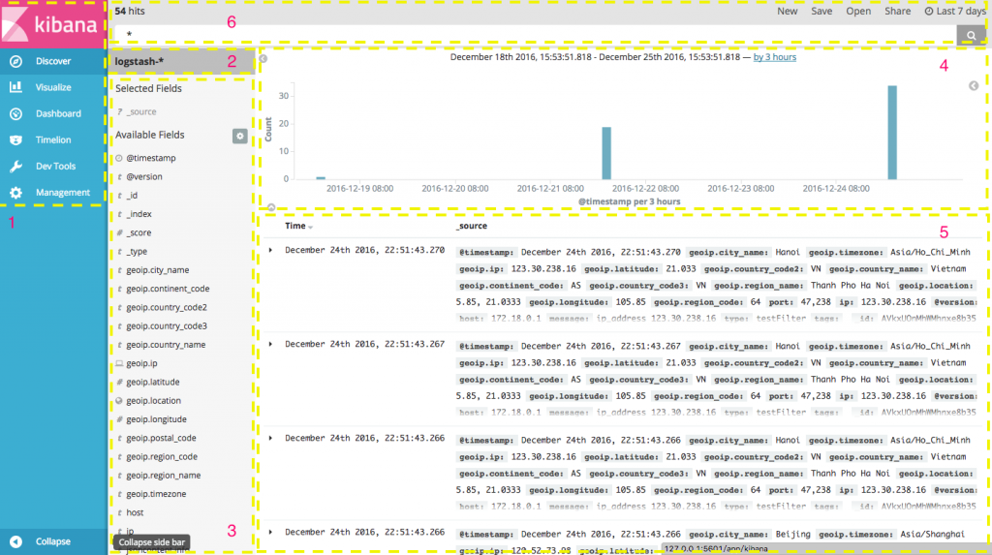
Task: Select the geoip.latitude field
Action: [152, 383]
